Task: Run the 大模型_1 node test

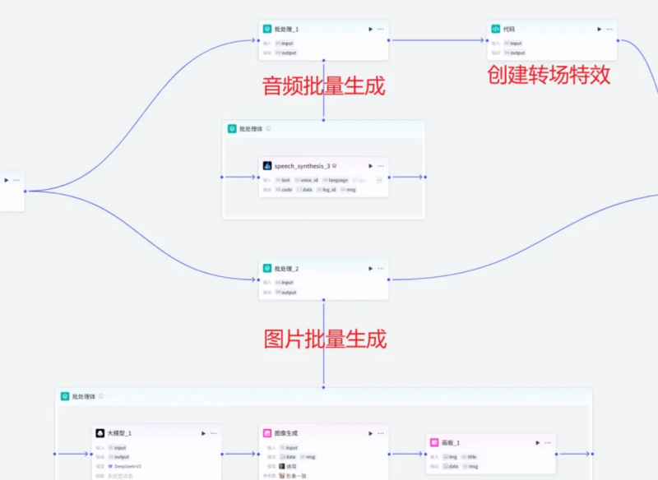Action: [x=203, y=433]
